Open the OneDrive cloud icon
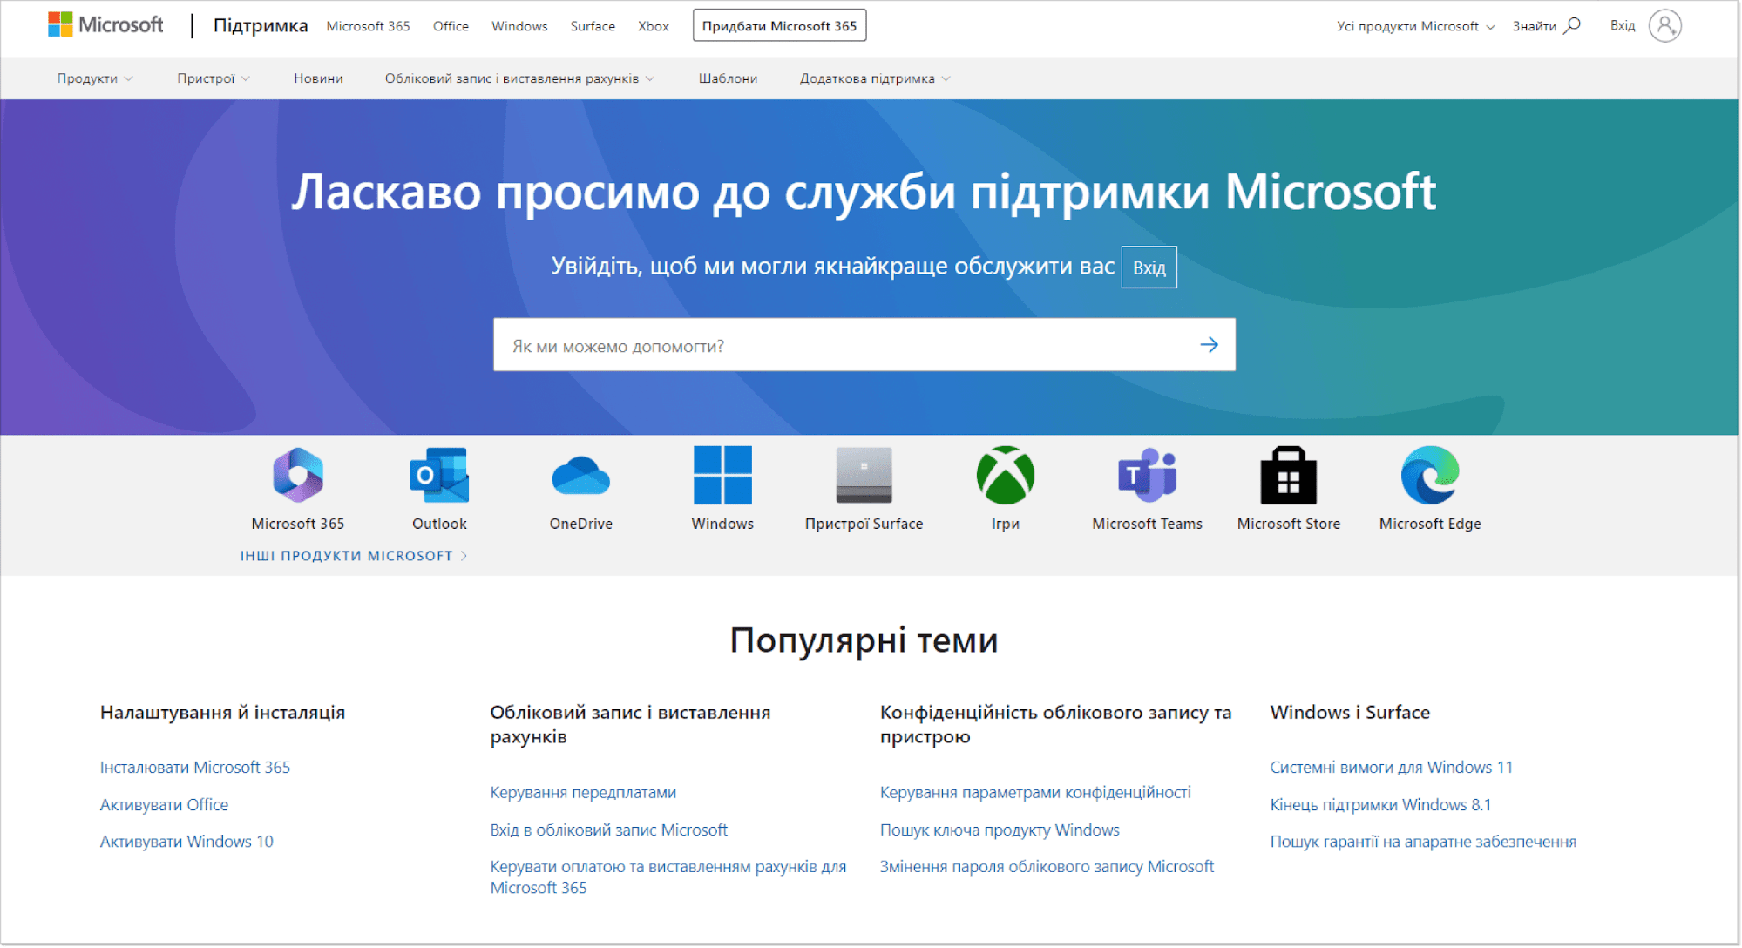The width and height of the screenshot is (1742, 948). (x=580, y=476)
